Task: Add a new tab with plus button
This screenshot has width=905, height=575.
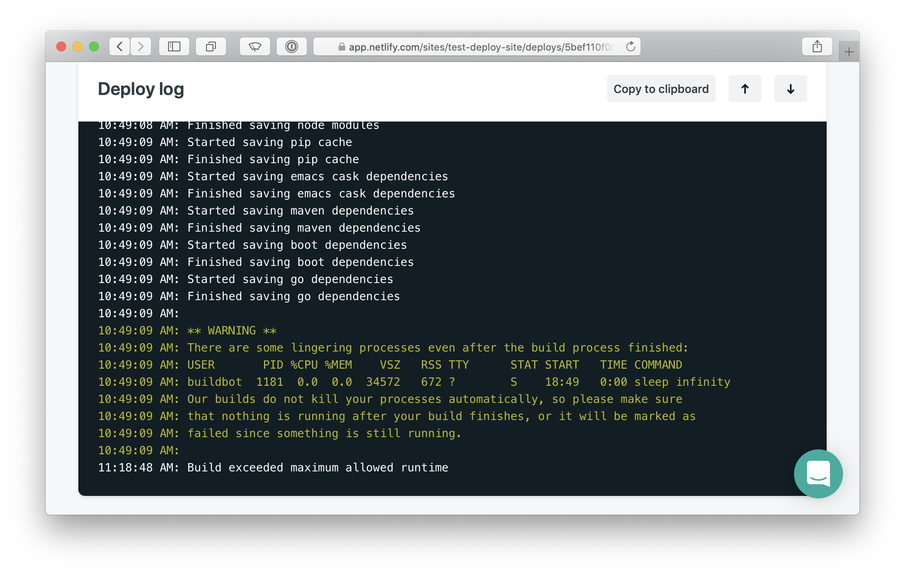Action: 849,52
